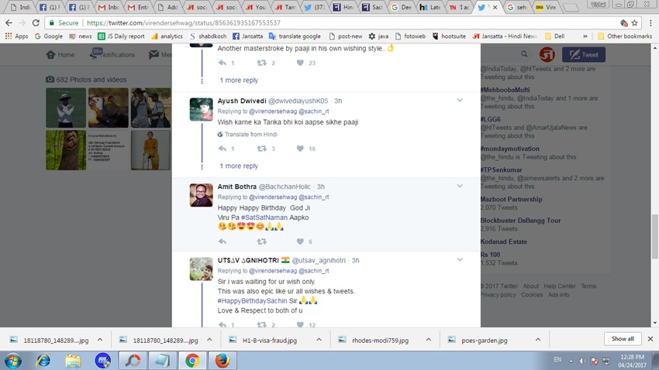Click the browser address bar URL
The width and height of the screenshot is (659, 370).
click(182, 23)
